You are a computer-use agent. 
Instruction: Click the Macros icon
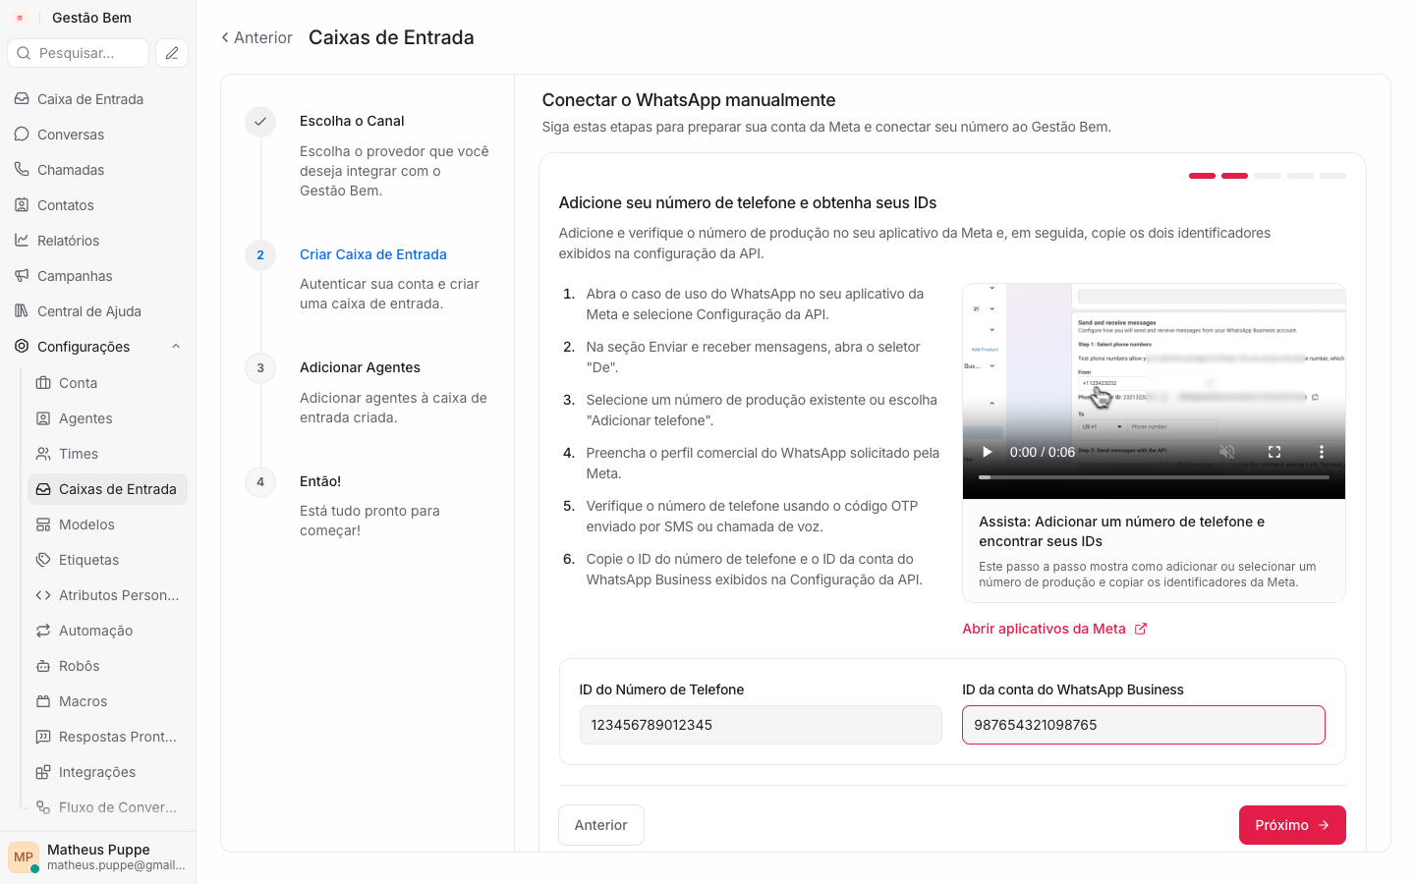pos(43,701)
